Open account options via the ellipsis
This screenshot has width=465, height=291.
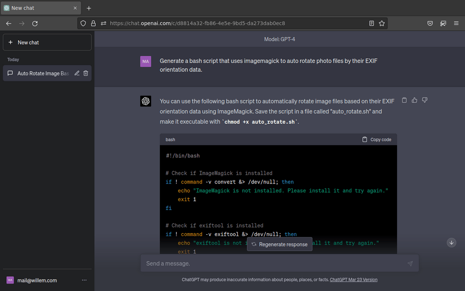[x=84, y=280]
